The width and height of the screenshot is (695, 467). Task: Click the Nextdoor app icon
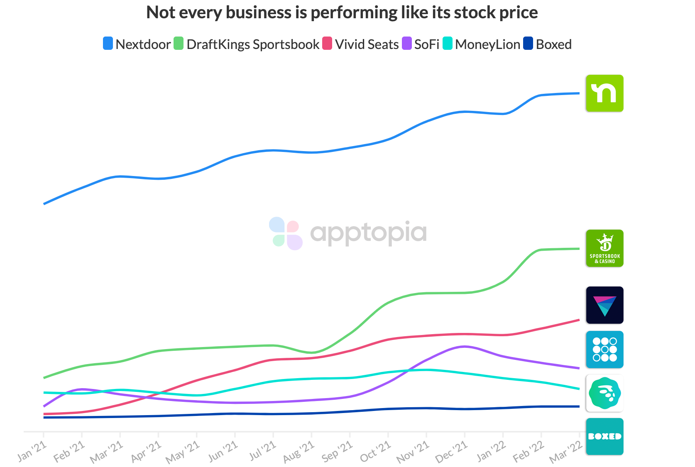(604, 93)
